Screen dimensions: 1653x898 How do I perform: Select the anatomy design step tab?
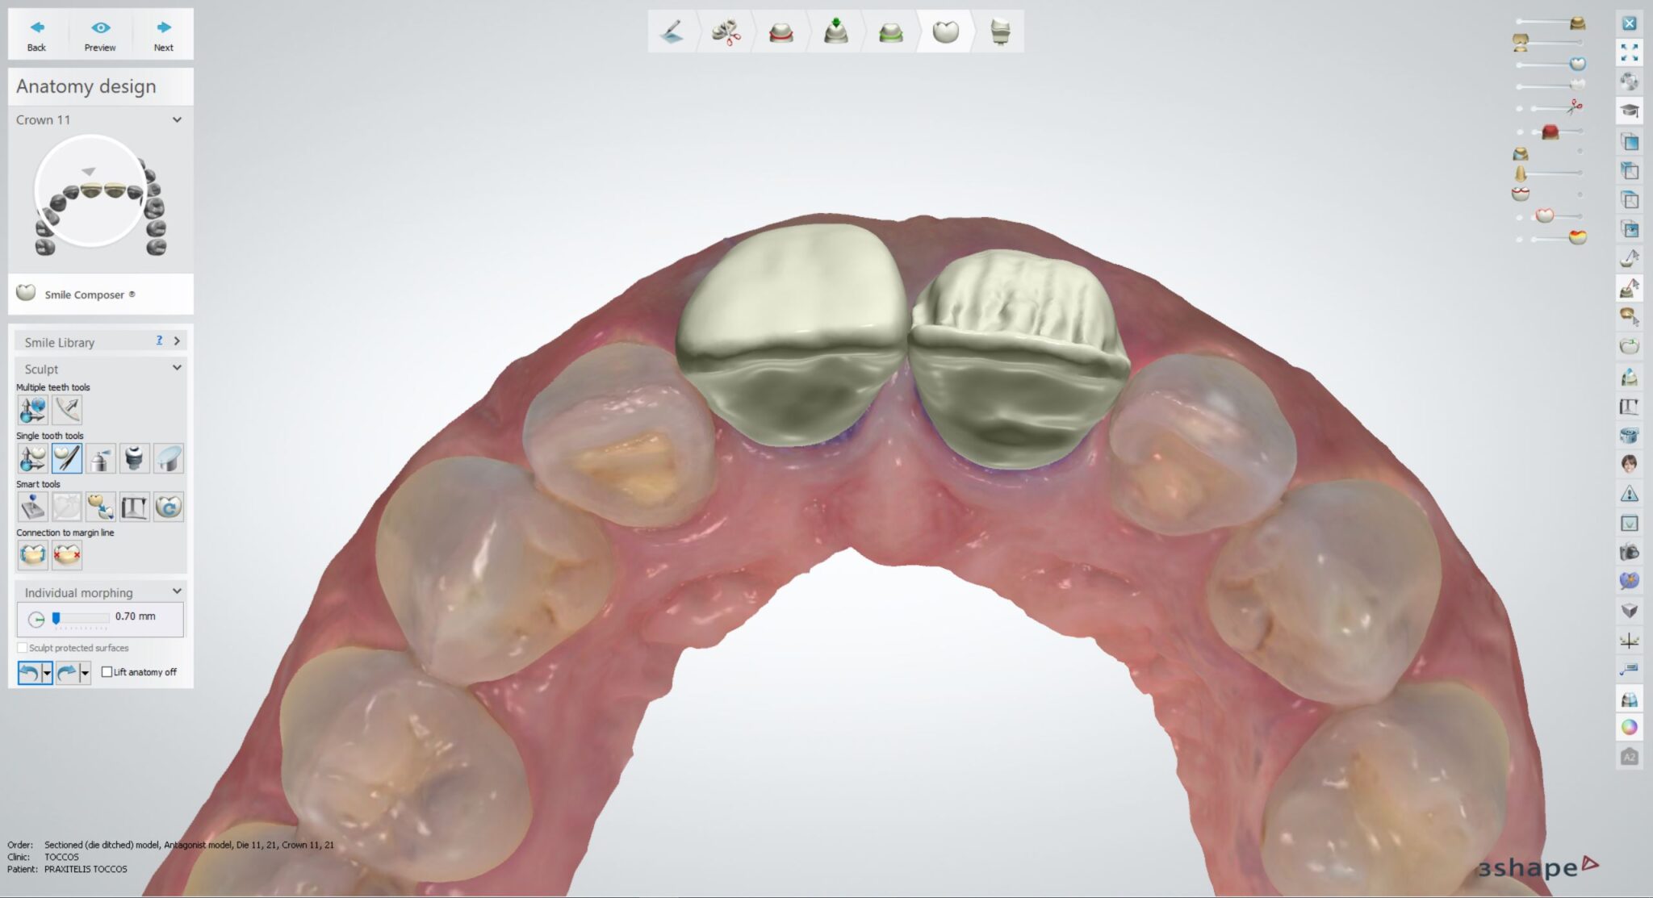tap(945, 32)
